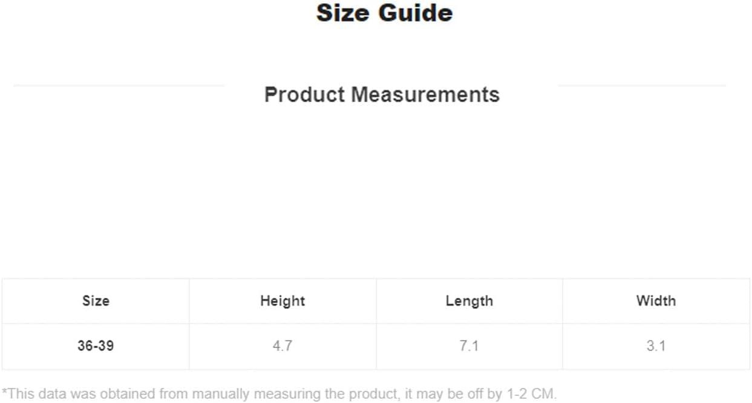Click the Length column header

pos(469,301)
